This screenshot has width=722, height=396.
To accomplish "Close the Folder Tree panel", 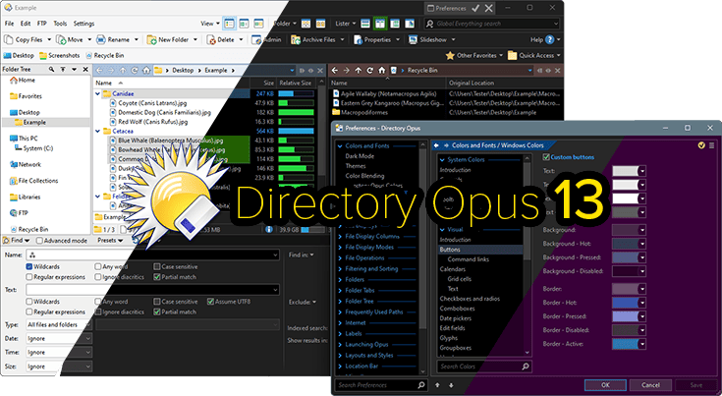I will [85, 69].
